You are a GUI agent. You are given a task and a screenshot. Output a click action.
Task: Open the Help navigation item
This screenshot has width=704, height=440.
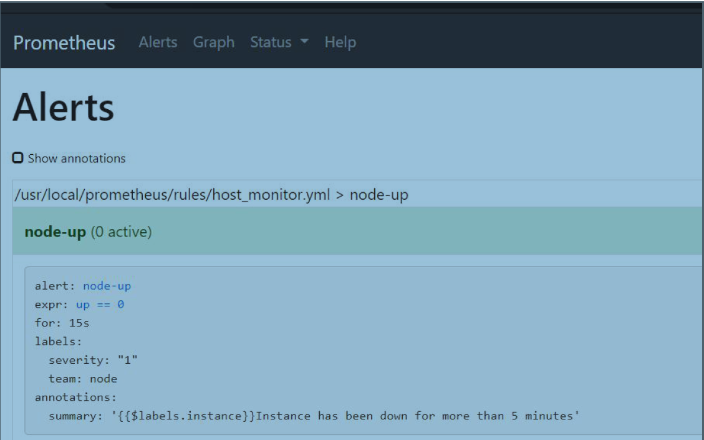point(340,42)
